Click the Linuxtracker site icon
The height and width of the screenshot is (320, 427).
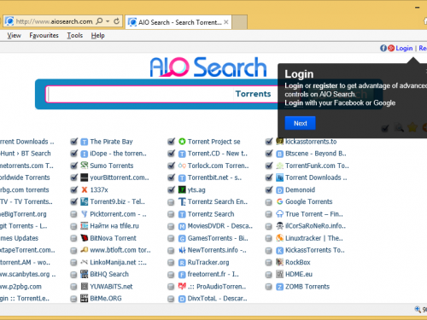pos(280,238)
